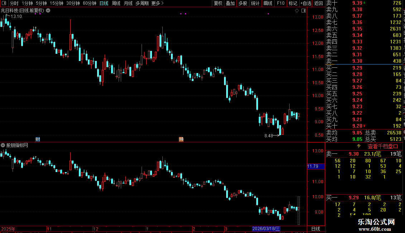Select the 5分钟 period
The width and height of the screenshot is (405, 233).
(41, 3)
